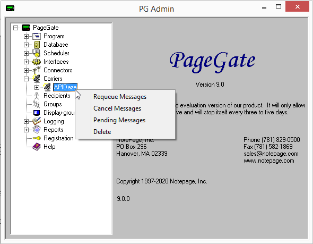Click the PO Box 296 text
Screen dimensions: 313x244
click(132, 147)
